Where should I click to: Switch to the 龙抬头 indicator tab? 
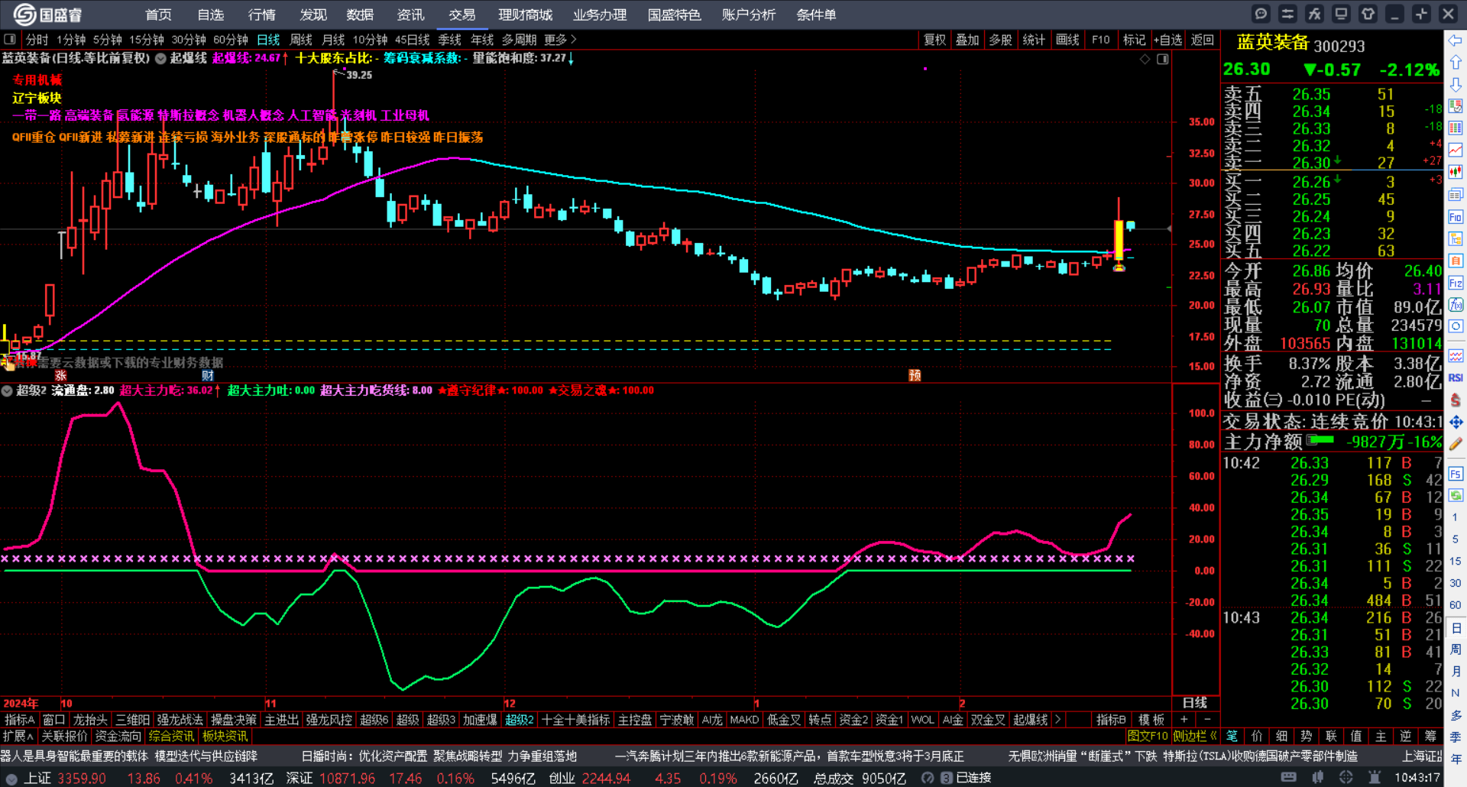coord(90,720)
